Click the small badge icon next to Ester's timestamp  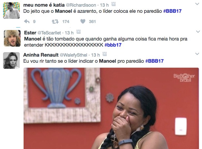point(78,32)
